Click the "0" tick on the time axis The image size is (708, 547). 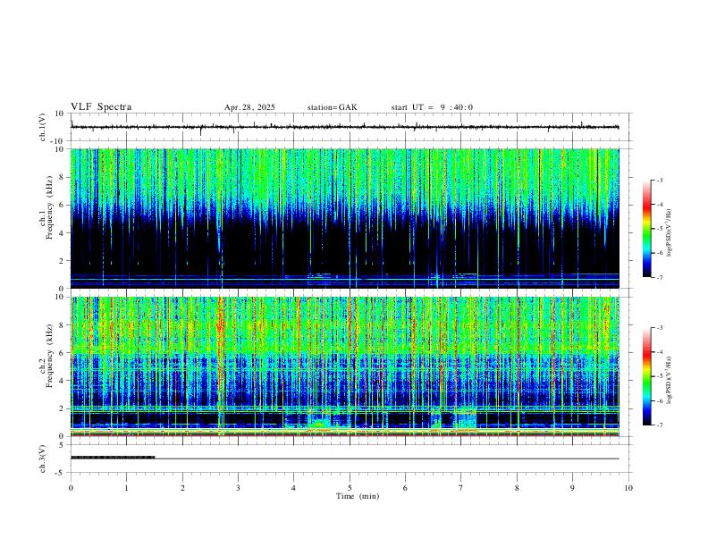(71, 488)
